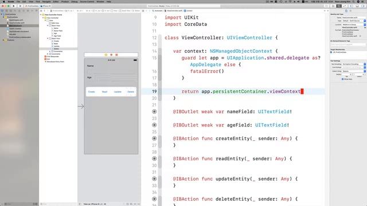The height and width of the screenshot is (206, 367).
Task: Click the Update button on storyboard canvas
Action: 118,92
